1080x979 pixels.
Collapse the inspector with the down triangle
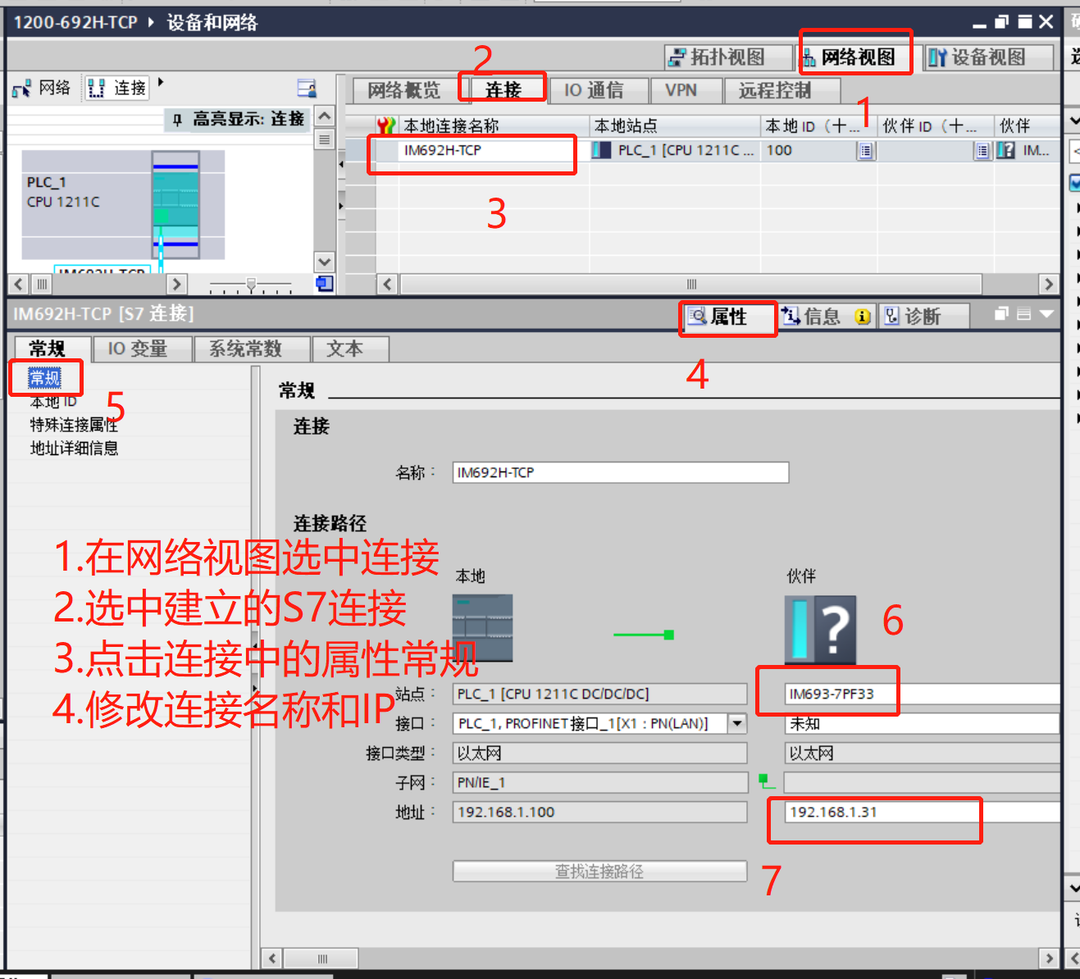(1046, 313)
